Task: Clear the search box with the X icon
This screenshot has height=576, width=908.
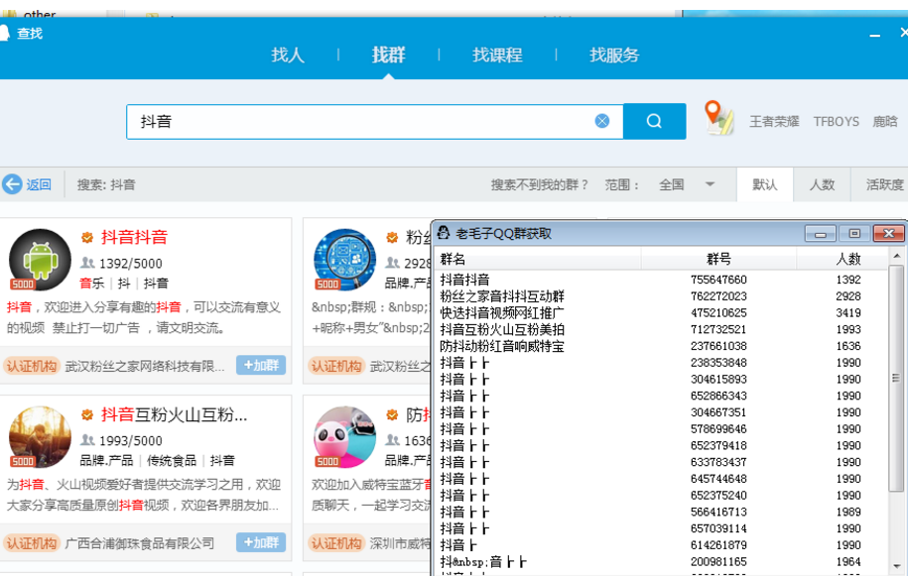Action: (x=602, y=121)
